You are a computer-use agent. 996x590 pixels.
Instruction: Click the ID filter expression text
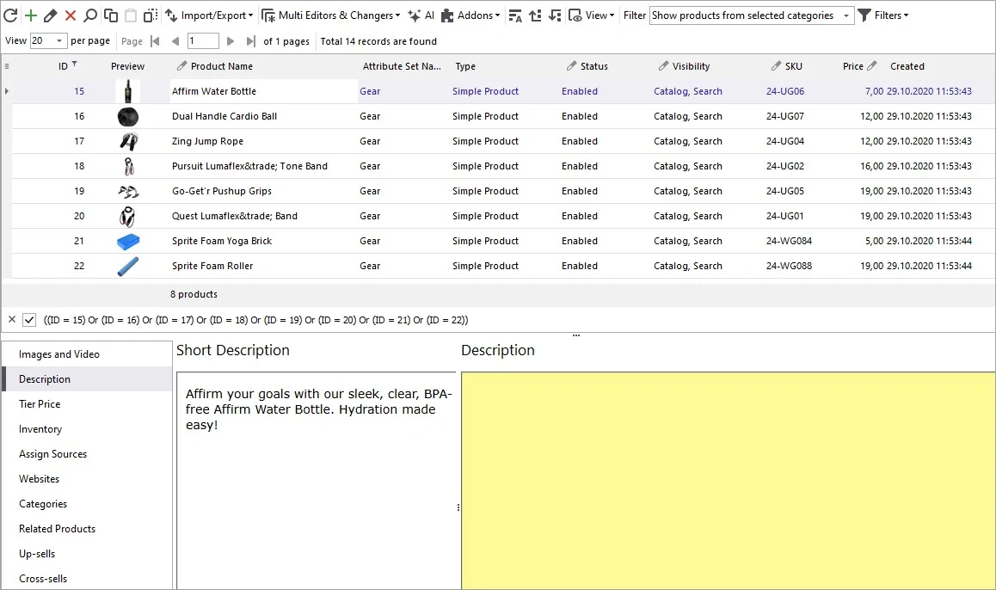coord(255,320)
